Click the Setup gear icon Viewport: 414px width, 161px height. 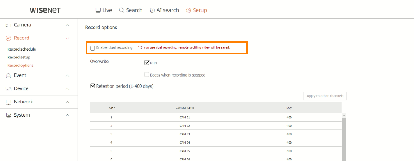point(189,10)
